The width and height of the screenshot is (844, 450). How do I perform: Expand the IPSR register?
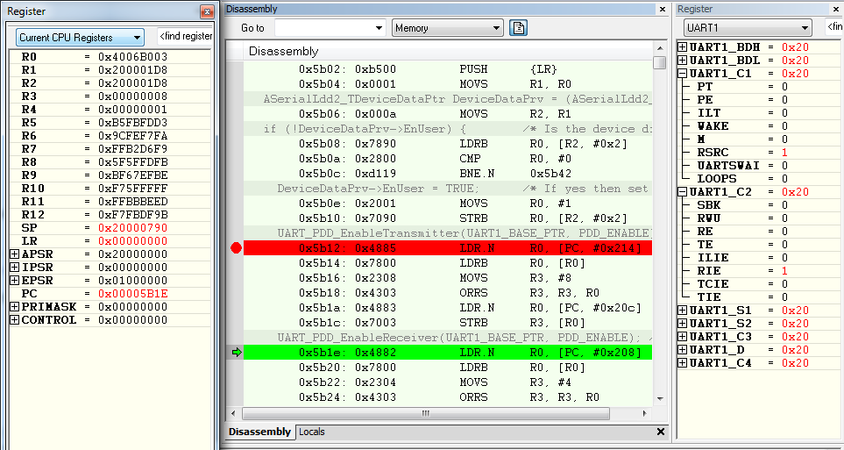15,268
